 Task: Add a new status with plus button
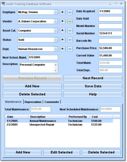63,40
